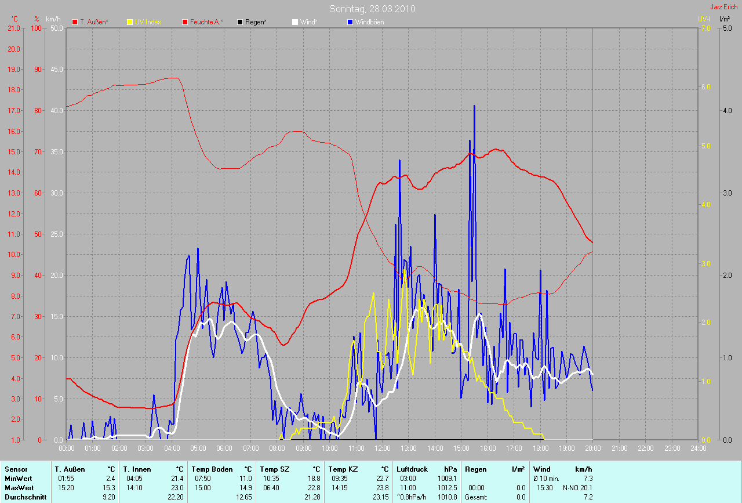
Task: Click the "22.20" indoor average value
Action: [176, 497]
